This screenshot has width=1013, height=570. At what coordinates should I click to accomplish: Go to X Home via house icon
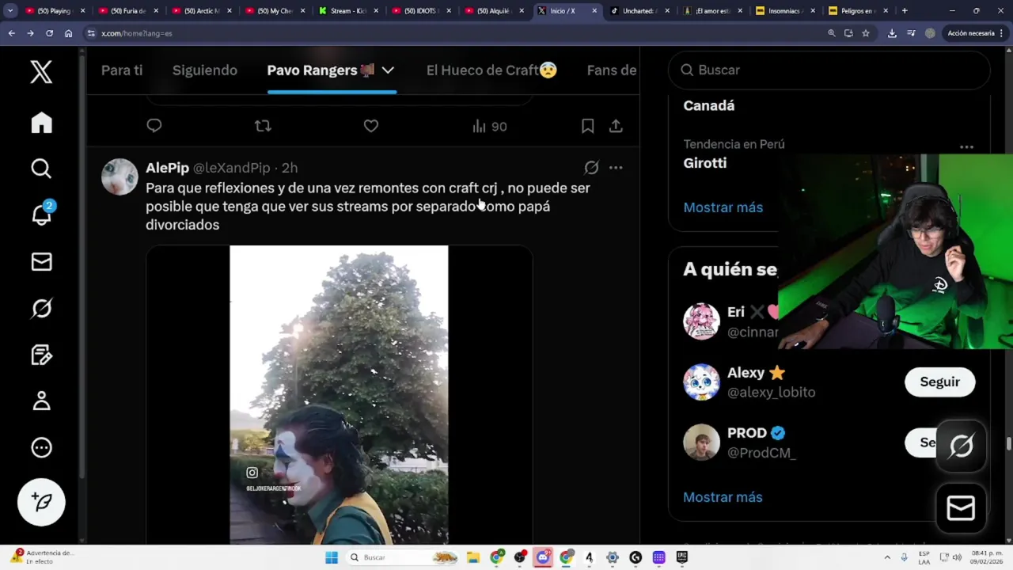click(x=41, y=123)
